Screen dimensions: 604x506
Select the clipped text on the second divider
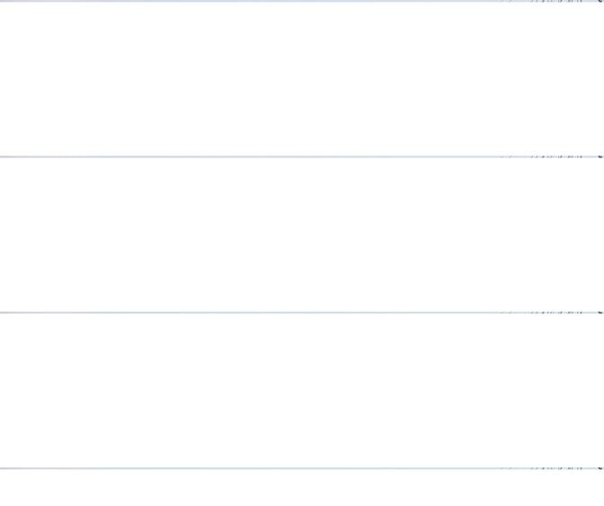(556, 157)
